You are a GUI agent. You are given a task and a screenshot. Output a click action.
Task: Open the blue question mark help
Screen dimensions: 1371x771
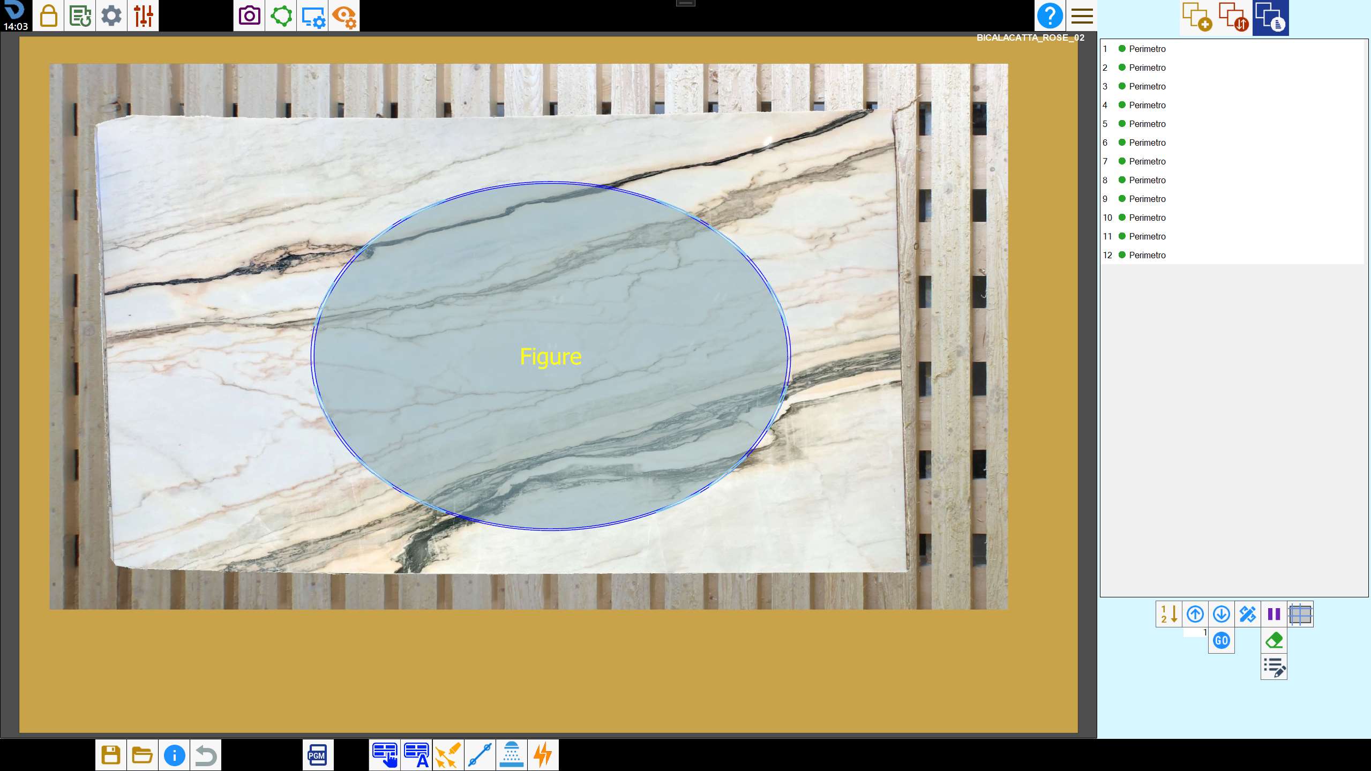point(1050,16)
